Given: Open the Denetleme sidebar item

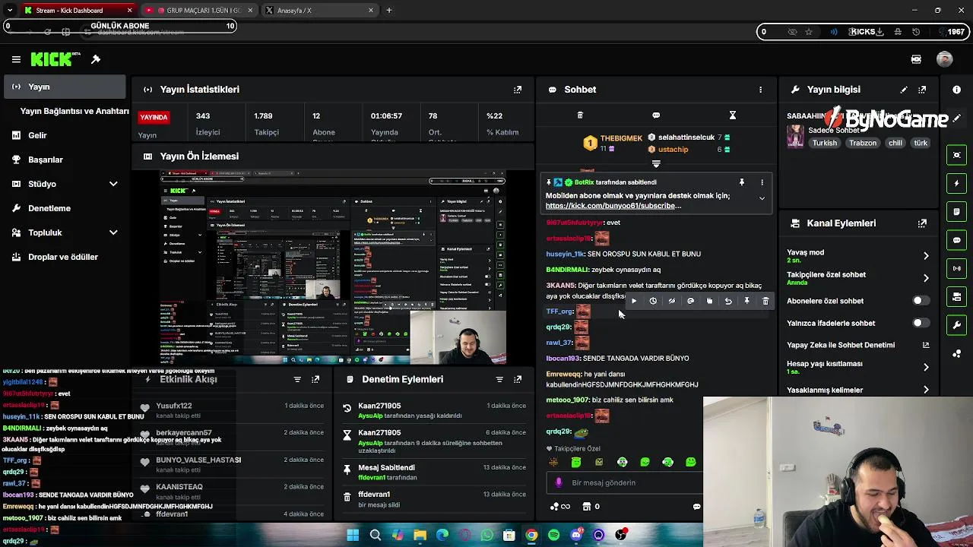Looking at the screenshot, I should coord(65,208).
